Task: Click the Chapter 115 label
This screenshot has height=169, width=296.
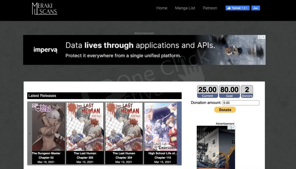Action: pyautogui.click(x=163, y=157)
